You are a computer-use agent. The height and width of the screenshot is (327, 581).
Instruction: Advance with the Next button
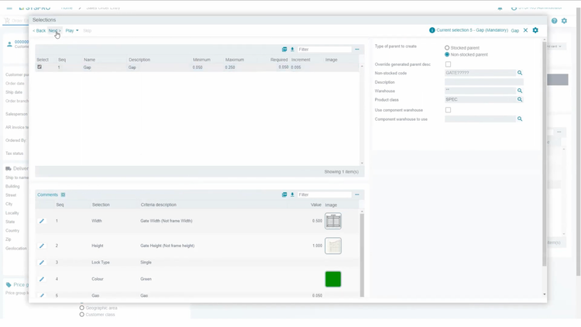pyautogui.click(x=54, y=31)
